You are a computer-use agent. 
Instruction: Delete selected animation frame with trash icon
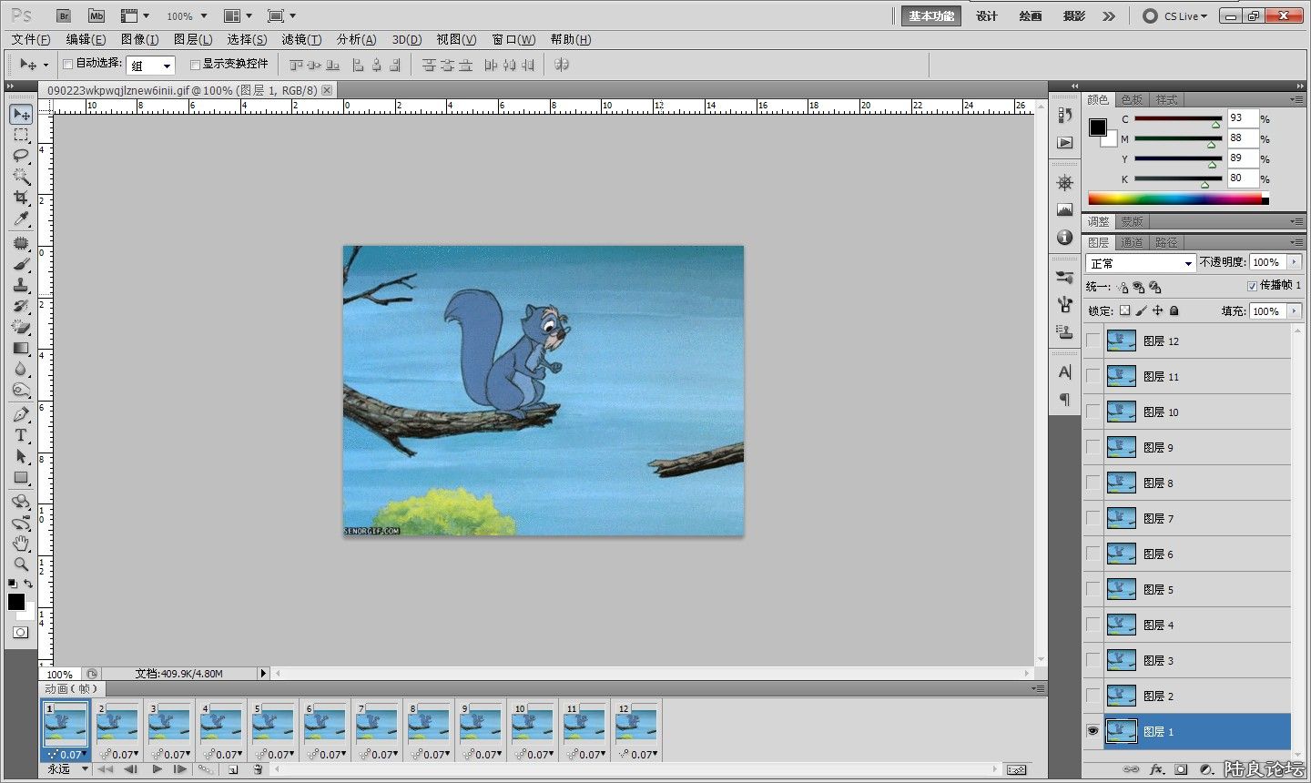pos(258,769)
